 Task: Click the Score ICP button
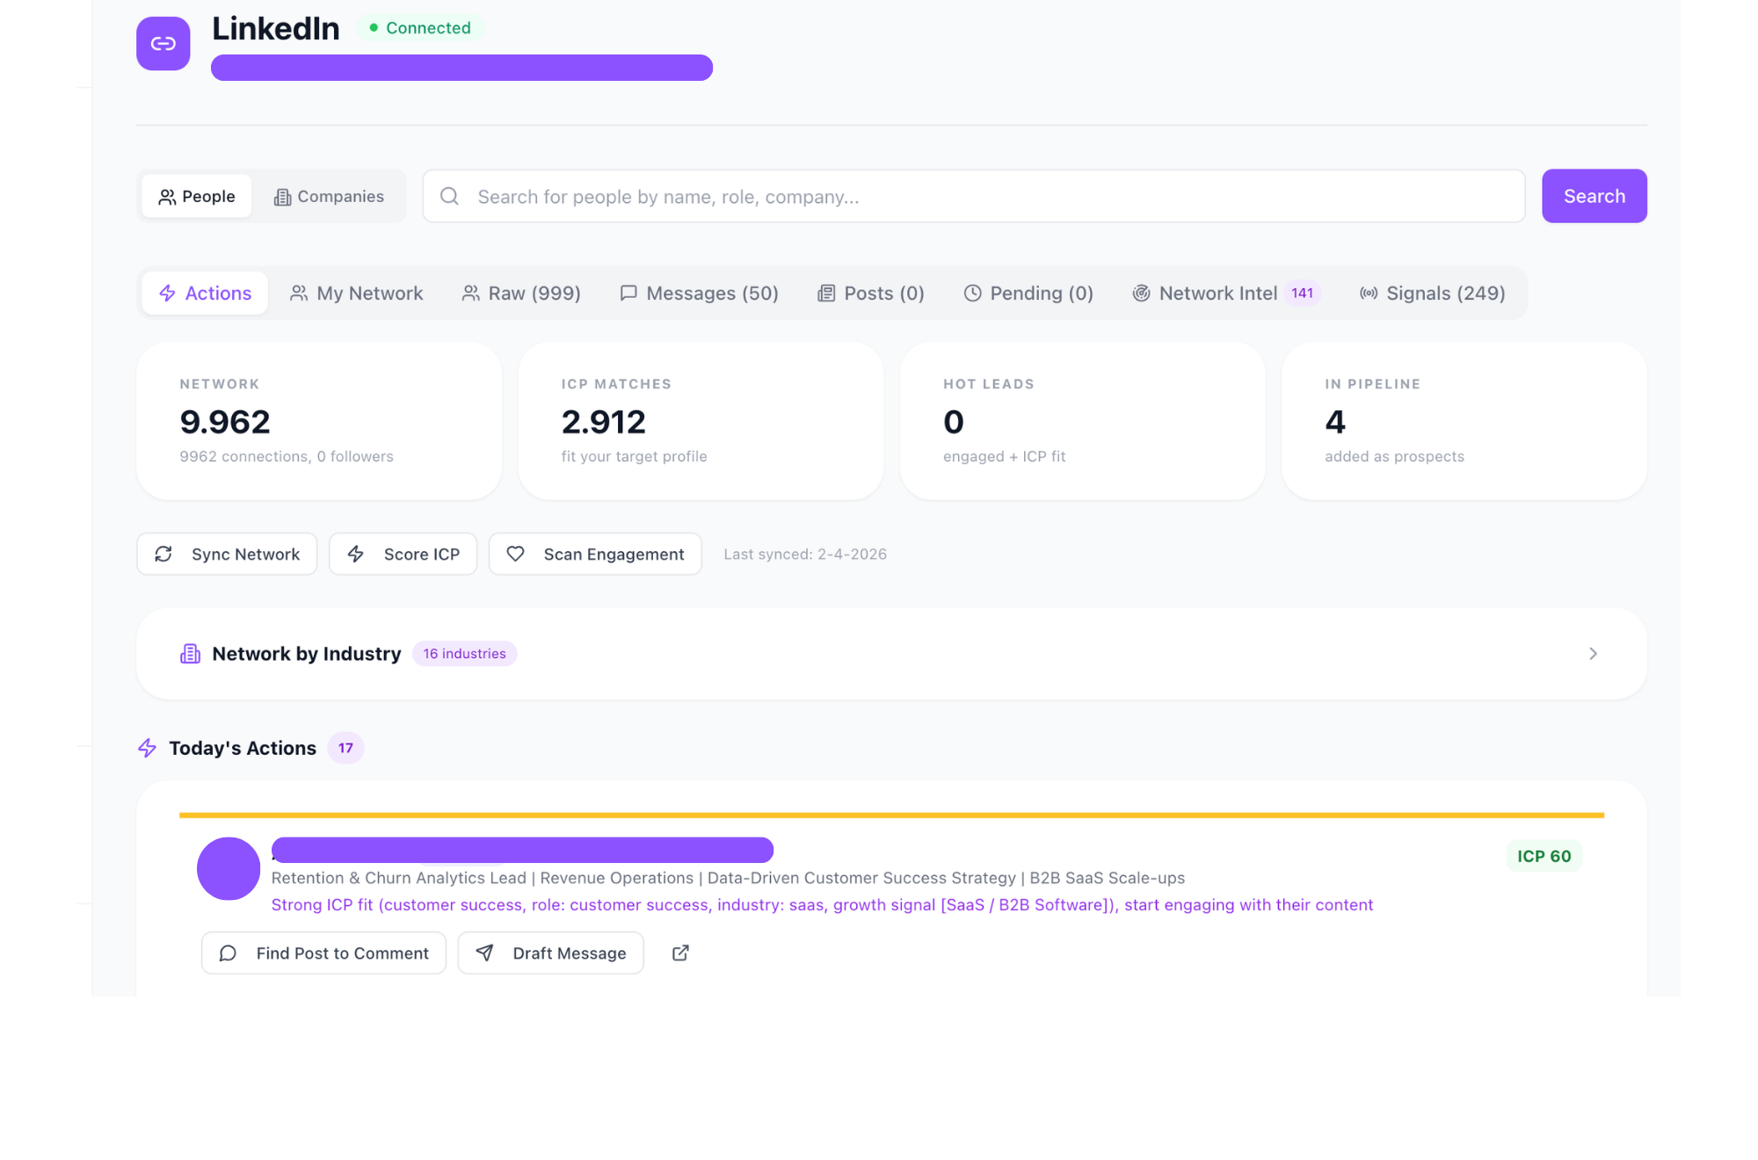click(x=403, y=554)
